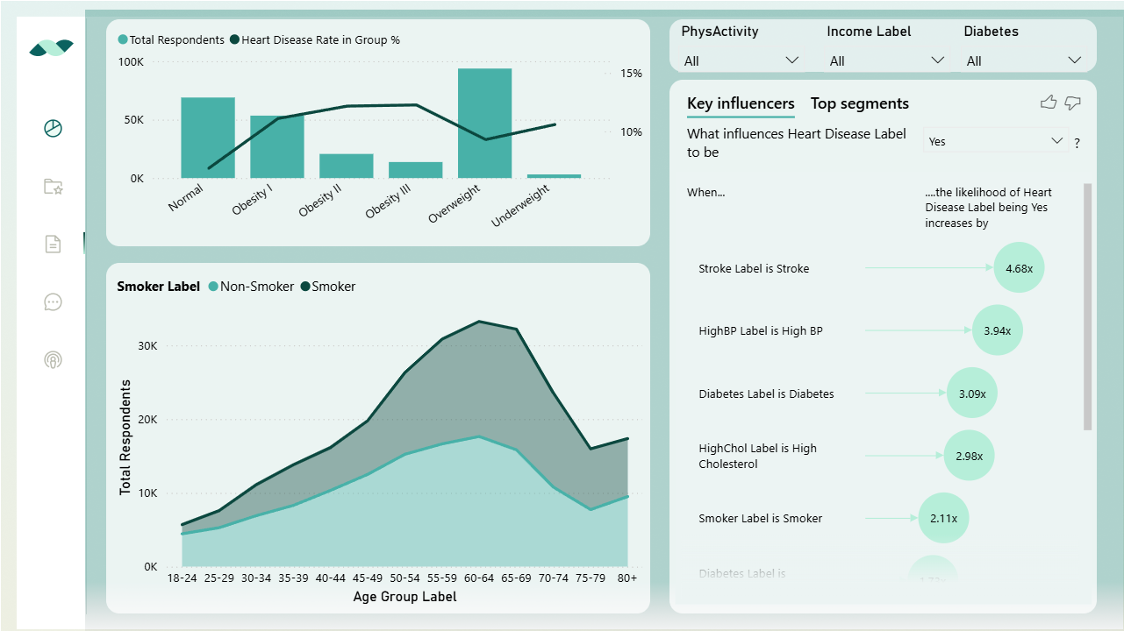Select the Overweight bar in chart
Image resolution: width=1124 pixels, height=631 pixels.
tap(485, 123)
